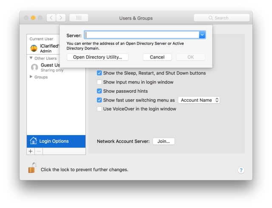Open help with the question mark button

[241, 170]
